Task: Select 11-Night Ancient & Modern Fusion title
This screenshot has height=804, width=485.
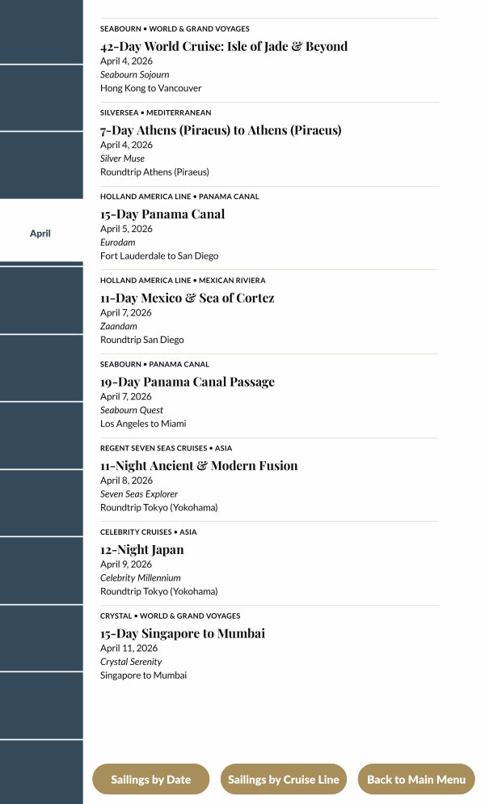Action: [199, 466]
